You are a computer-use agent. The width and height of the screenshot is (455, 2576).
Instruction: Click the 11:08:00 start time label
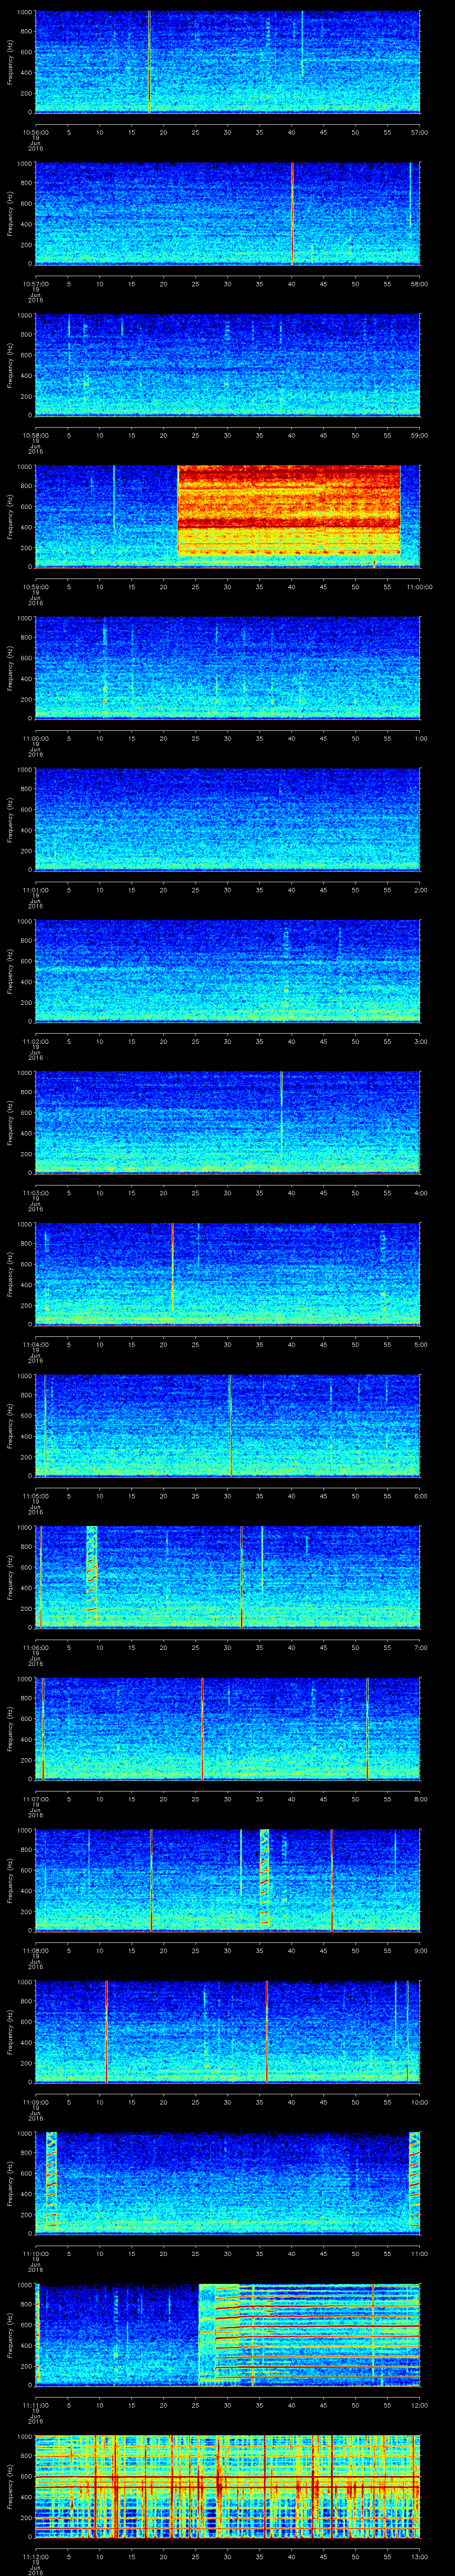35,1951
